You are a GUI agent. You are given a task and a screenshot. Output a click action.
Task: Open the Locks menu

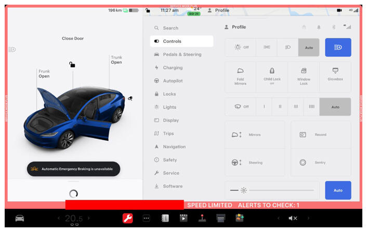181,94
